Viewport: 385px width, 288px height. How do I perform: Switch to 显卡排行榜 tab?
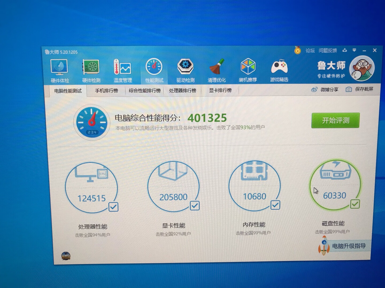click(x=220, y=90)
